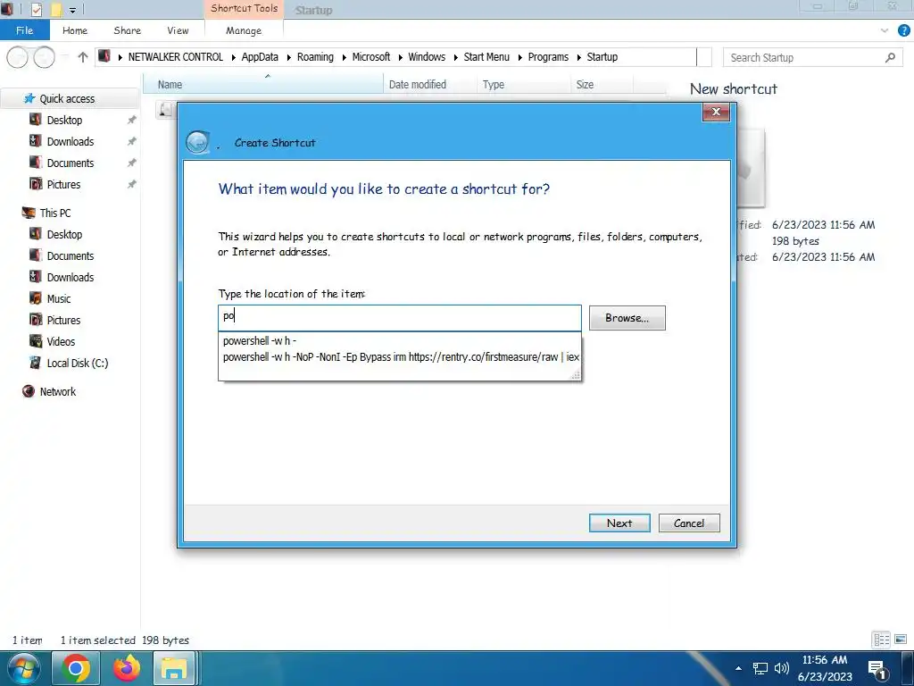
Task: Click the Music folder icon
Action: 36,298
